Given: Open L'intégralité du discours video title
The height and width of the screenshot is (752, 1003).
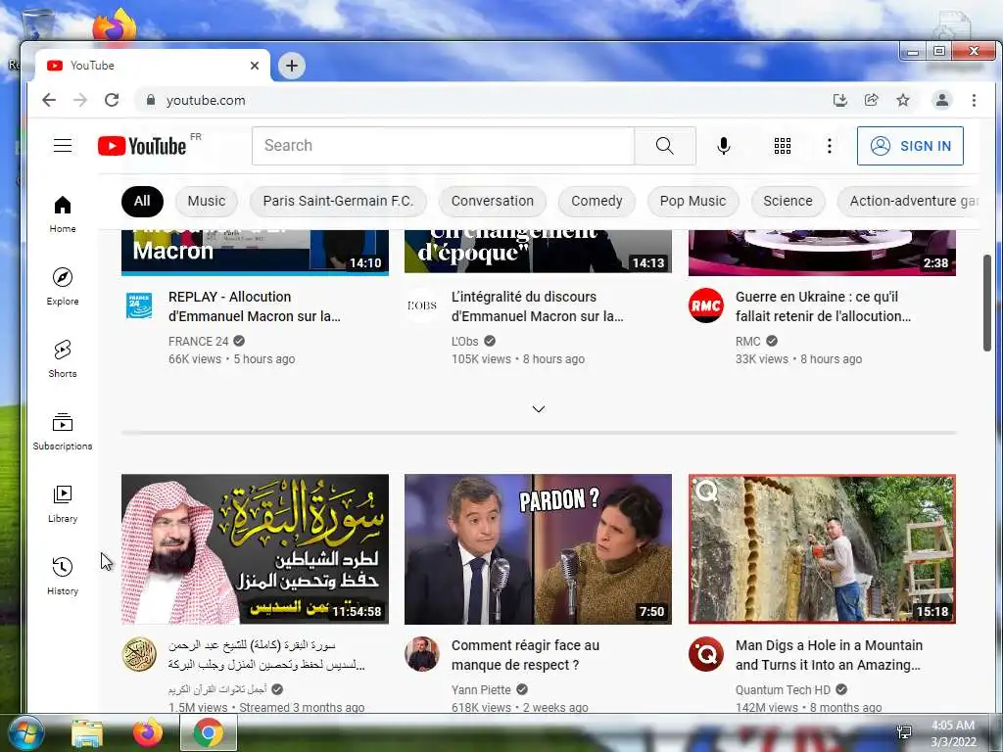Looking at the screenshot, I should 538,306.
